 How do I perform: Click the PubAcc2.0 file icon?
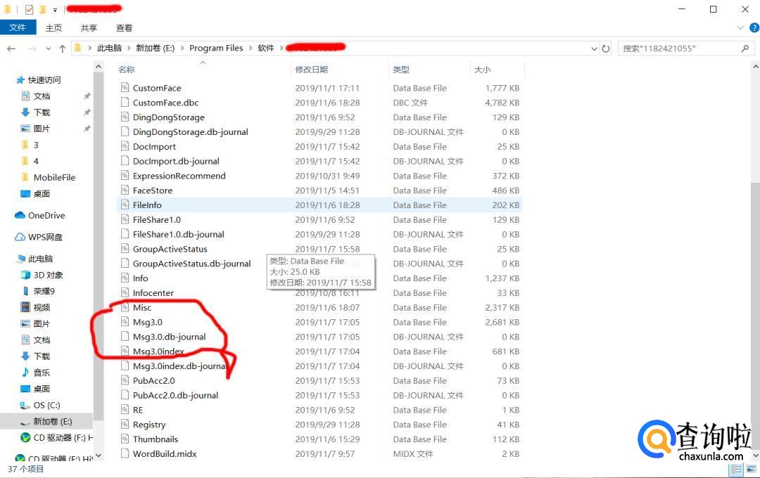[125, 380]
